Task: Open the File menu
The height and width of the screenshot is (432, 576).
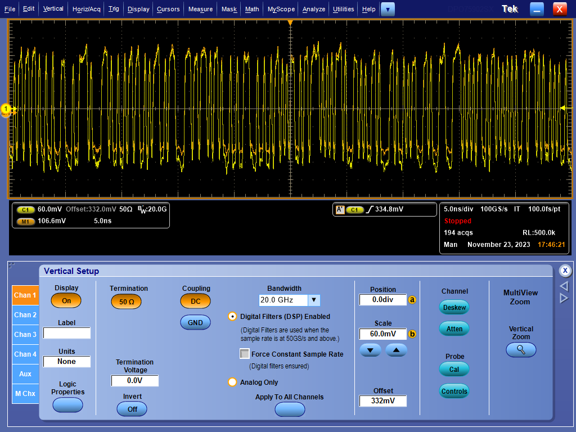Action: [x=10, y=9]
